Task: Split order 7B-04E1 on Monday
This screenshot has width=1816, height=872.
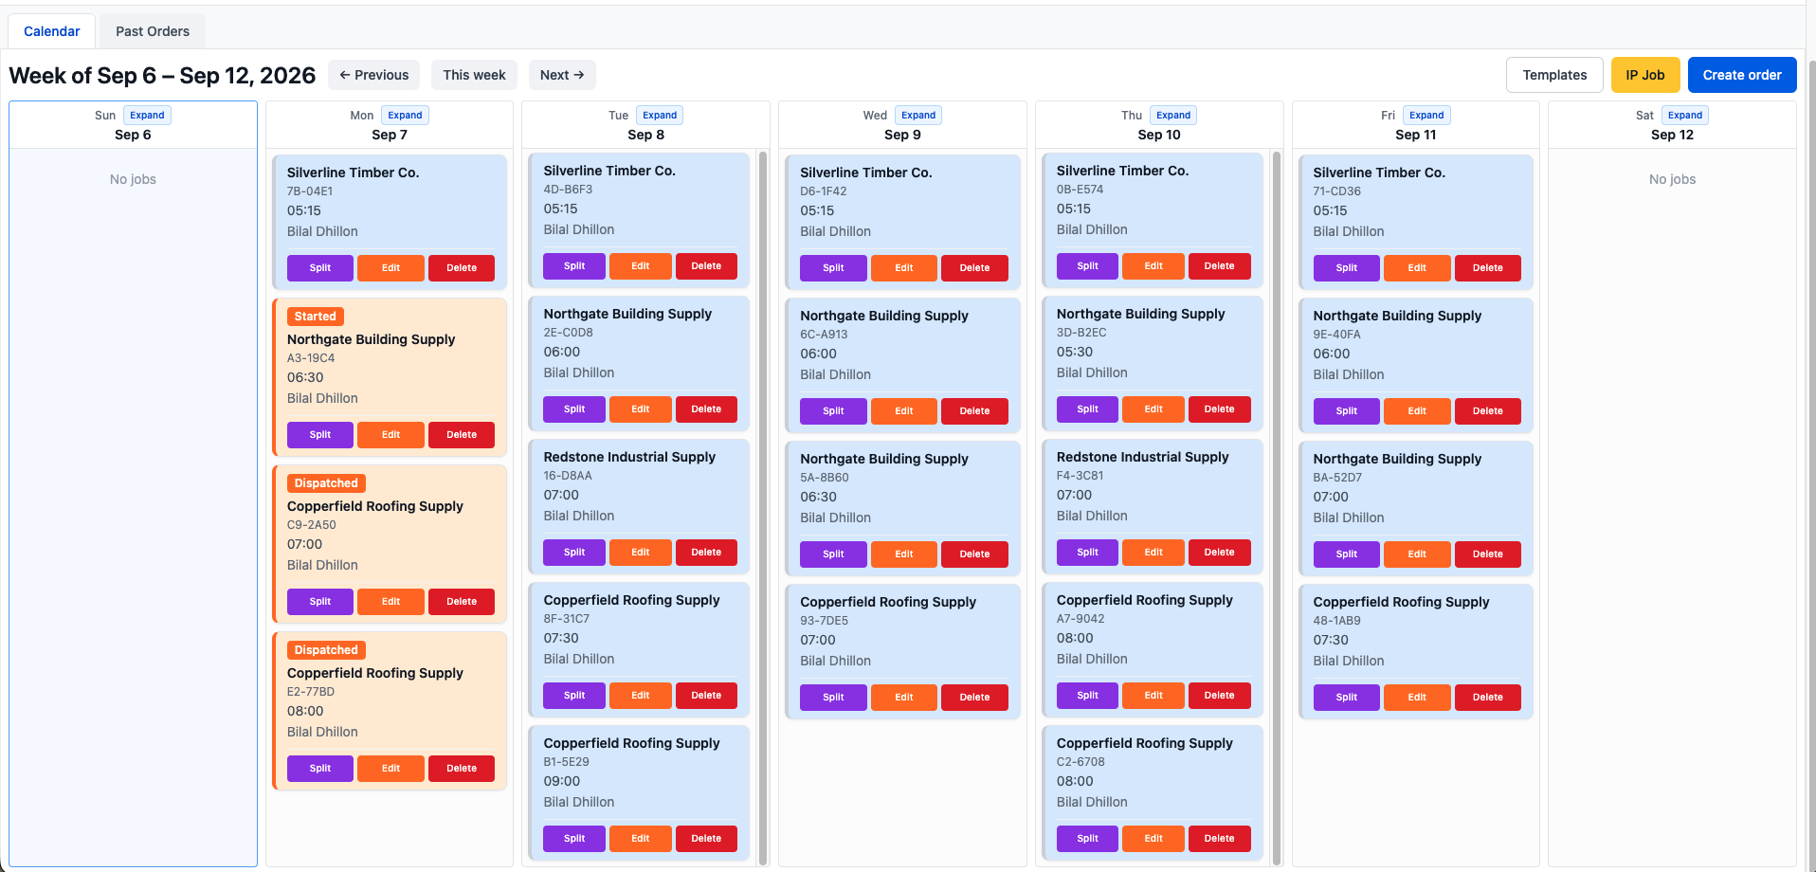Action: (x=320, y=268)
